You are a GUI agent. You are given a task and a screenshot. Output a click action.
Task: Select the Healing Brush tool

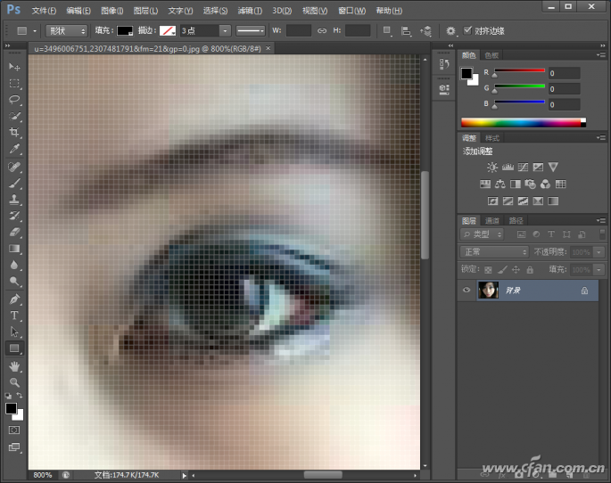click(14, 167)
